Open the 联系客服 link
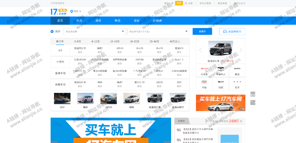The height and width of the screenshot is (143, 296). tap(222, 3)
